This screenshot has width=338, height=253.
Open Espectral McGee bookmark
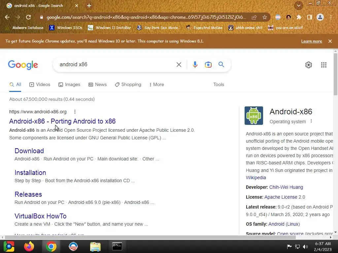point(204,28)
